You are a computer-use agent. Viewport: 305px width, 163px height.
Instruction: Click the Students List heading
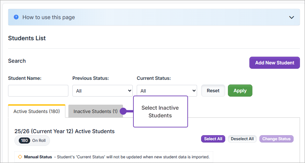[27, 38]
